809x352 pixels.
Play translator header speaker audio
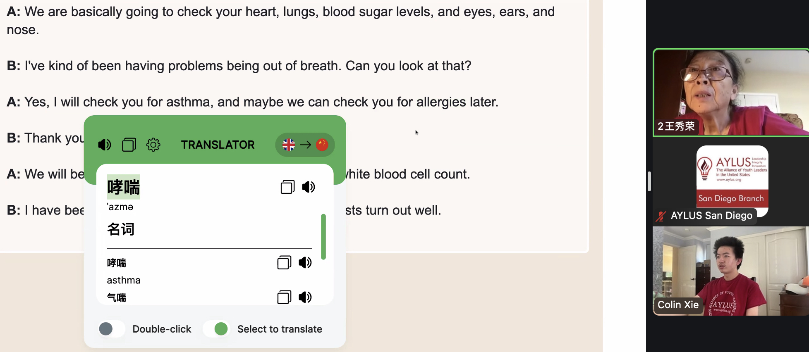[x=104, y=145]
